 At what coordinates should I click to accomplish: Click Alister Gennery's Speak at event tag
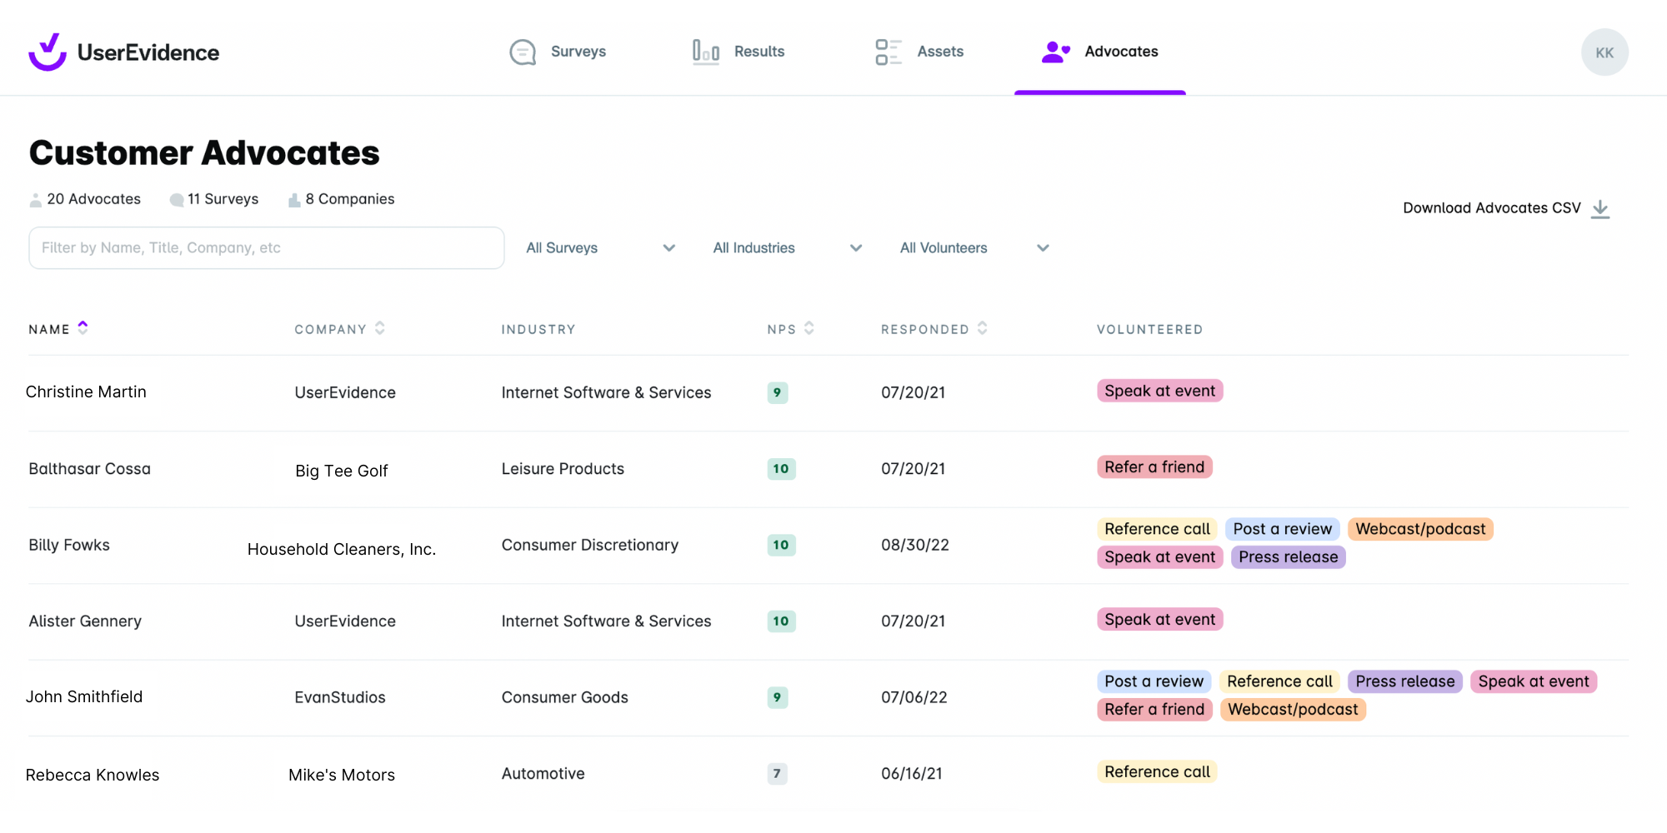[1160, 620]
